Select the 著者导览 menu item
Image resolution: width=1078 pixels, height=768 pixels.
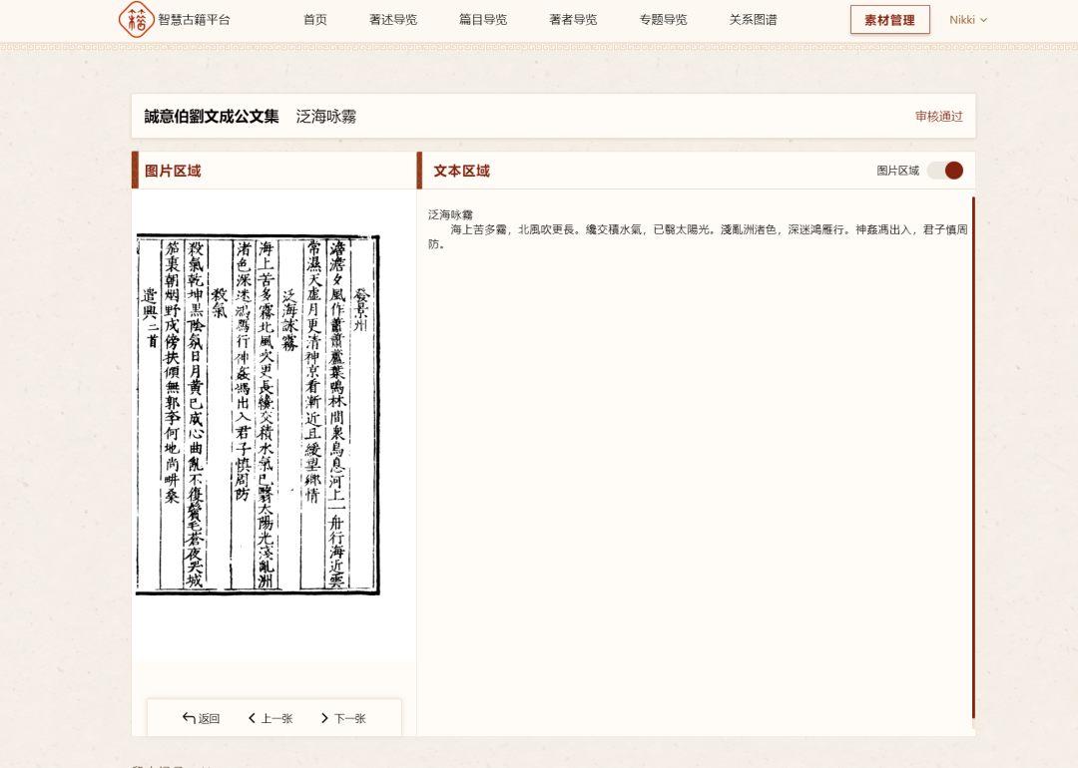(x=573, y=20)
